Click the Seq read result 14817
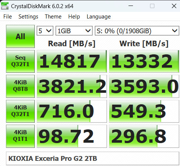180x166 pixels. (x=72, y=61)
